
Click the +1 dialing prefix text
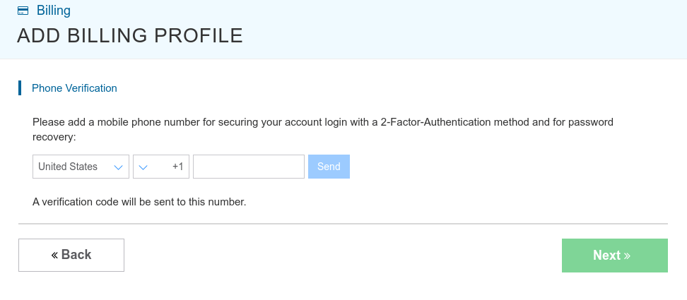click(x=177, y=167)
